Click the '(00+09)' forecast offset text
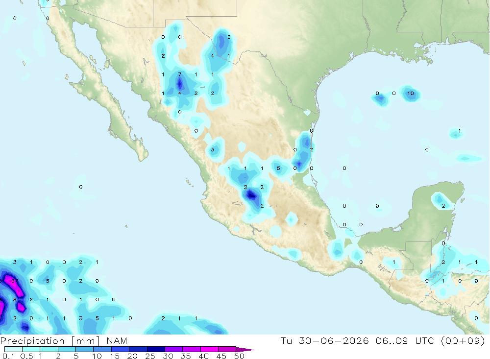490x359 pixels. tap(463, 340)
